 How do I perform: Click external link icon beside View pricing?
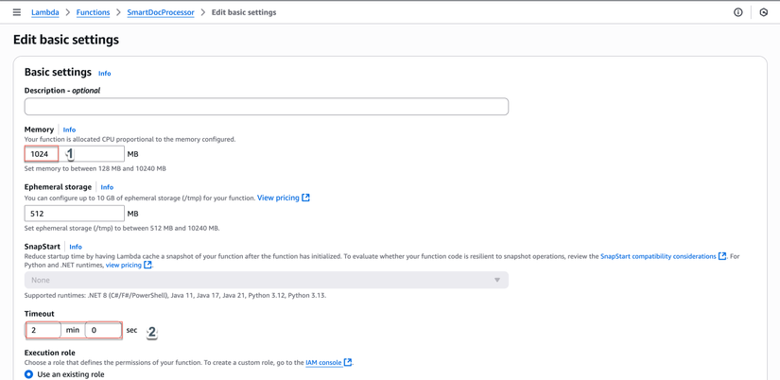click(305, 198)
